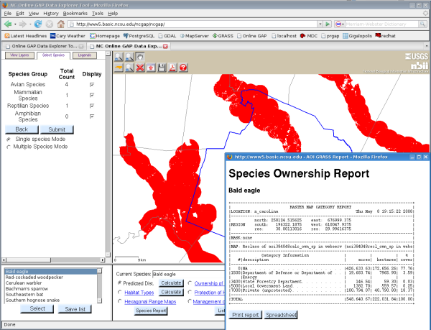Click the Current Species input field
431x330 pixels.
click(188, 274)
